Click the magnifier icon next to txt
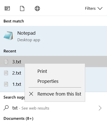Viewport: 107px width, 125px height. click(x=6, y=108)
